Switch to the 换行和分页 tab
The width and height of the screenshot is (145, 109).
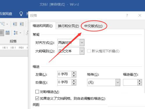click(x=68, y=26)
